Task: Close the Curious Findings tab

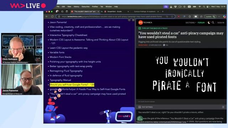Action: (158, 11)
